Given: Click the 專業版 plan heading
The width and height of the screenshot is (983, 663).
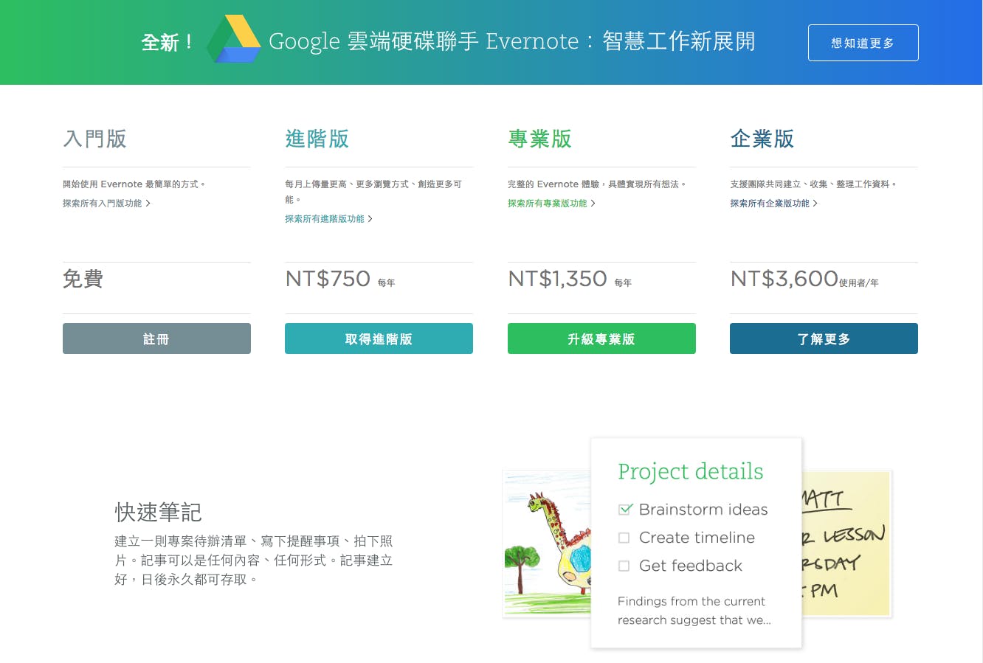Looking at the screenshot, I should pyautogui.click(x=539, y=139).
